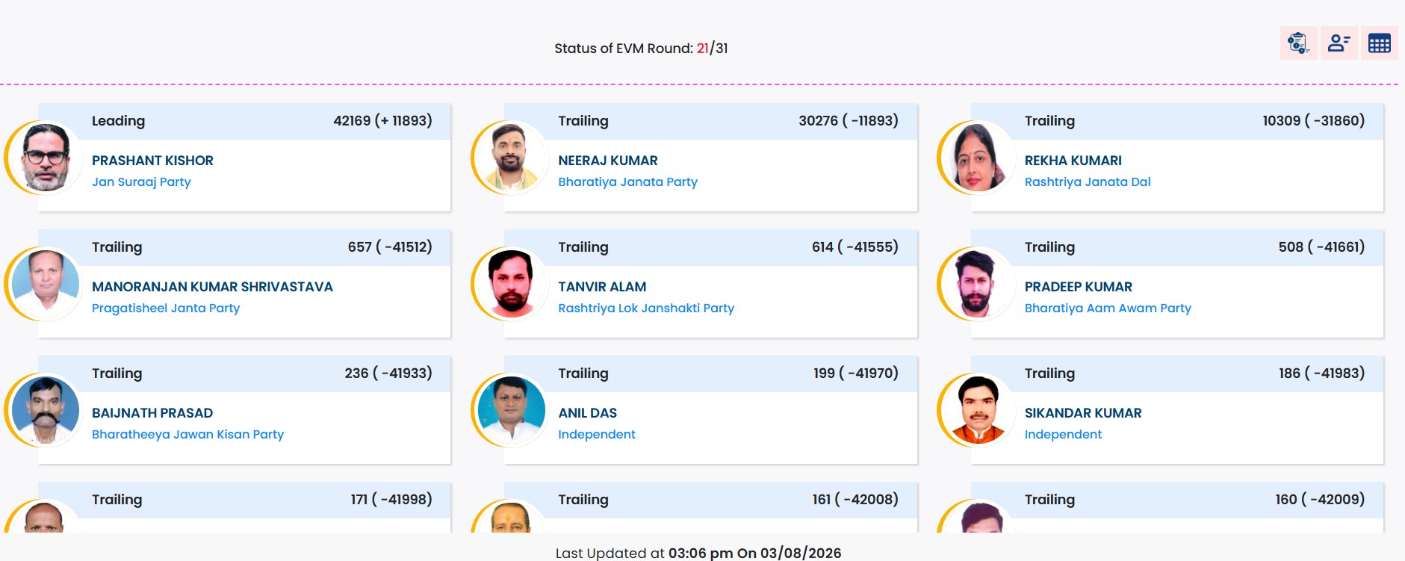
Task: Select MANORANJAN KUMAR SHRIVASTAVA candidate name
Action: click(212, 287)
